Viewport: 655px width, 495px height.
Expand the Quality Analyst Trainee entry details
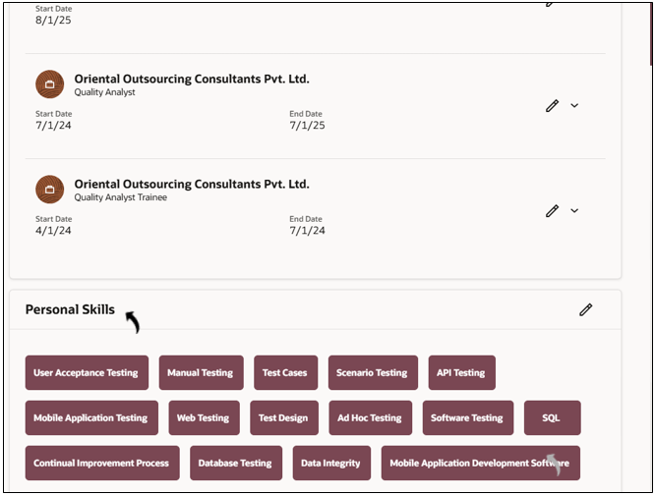(574, 210)
